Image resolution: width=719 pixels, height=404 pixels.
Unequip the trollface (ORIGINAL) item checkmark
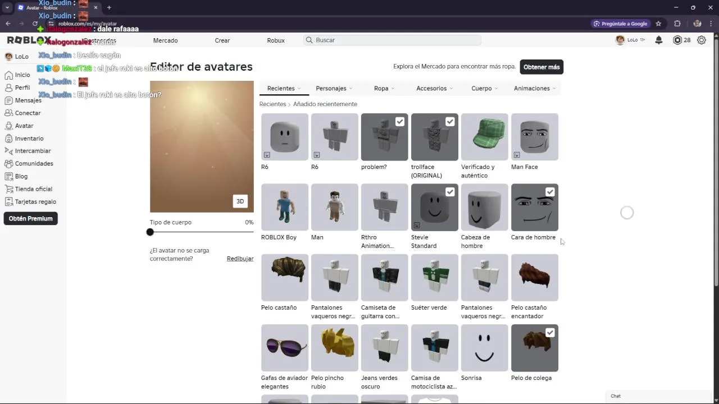pyautogui.click(x=450, y=122)
